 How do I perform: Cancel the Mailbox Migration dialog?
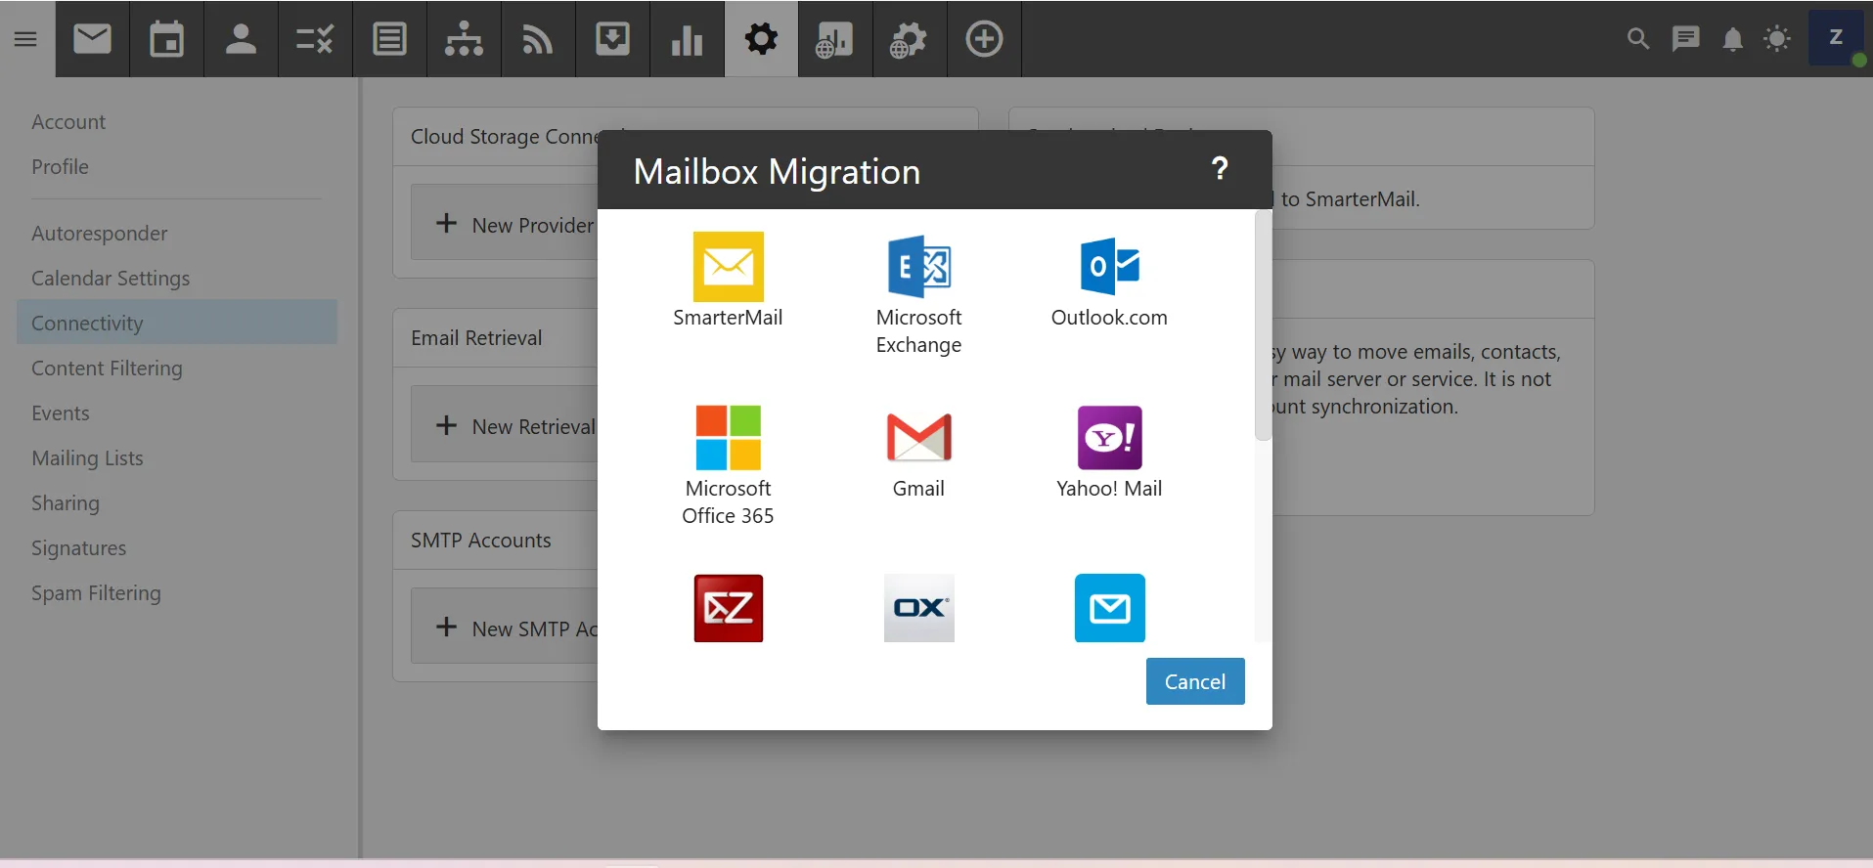[1194, 681]
